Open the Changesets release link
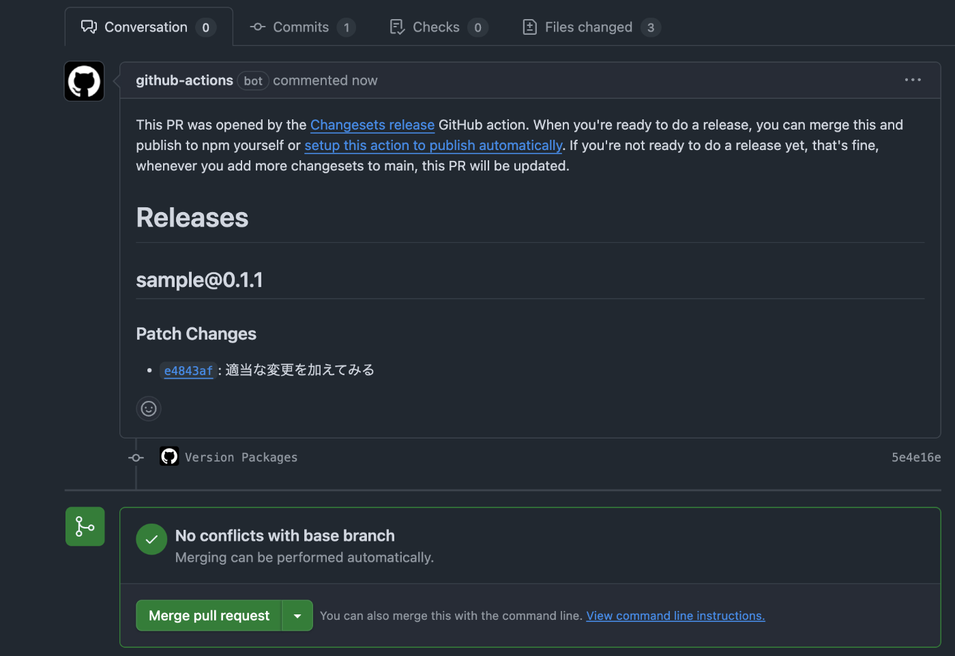955x656 pixels. click(372, 125)
